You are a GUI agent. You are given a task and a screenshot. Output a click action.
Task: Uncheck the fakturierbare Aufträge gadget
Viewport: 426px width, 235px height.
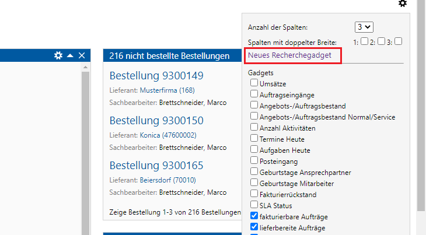point(254,216)
